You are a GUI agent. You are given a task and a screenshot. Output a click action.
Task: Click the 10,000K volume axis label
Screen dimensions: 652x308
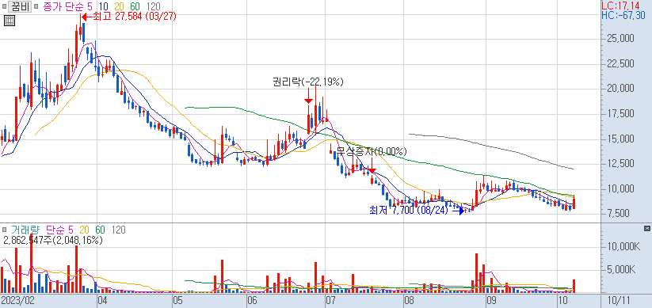click(623, 247)
